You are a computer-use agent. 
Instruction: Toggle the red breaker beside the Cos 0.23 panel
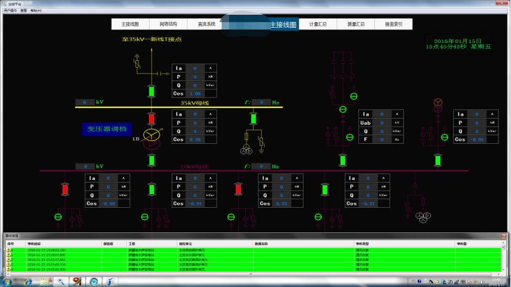tap(238, 189)
